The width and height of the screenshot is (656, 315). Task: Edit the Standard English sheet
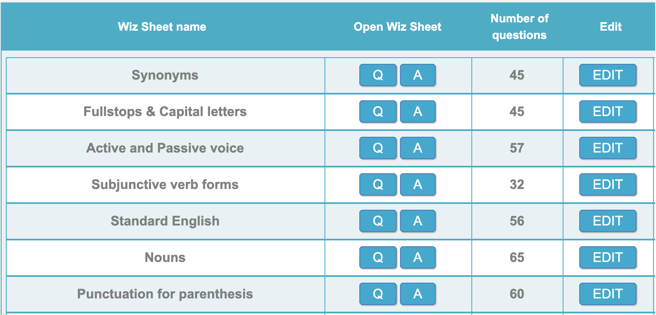coord(607,221)
